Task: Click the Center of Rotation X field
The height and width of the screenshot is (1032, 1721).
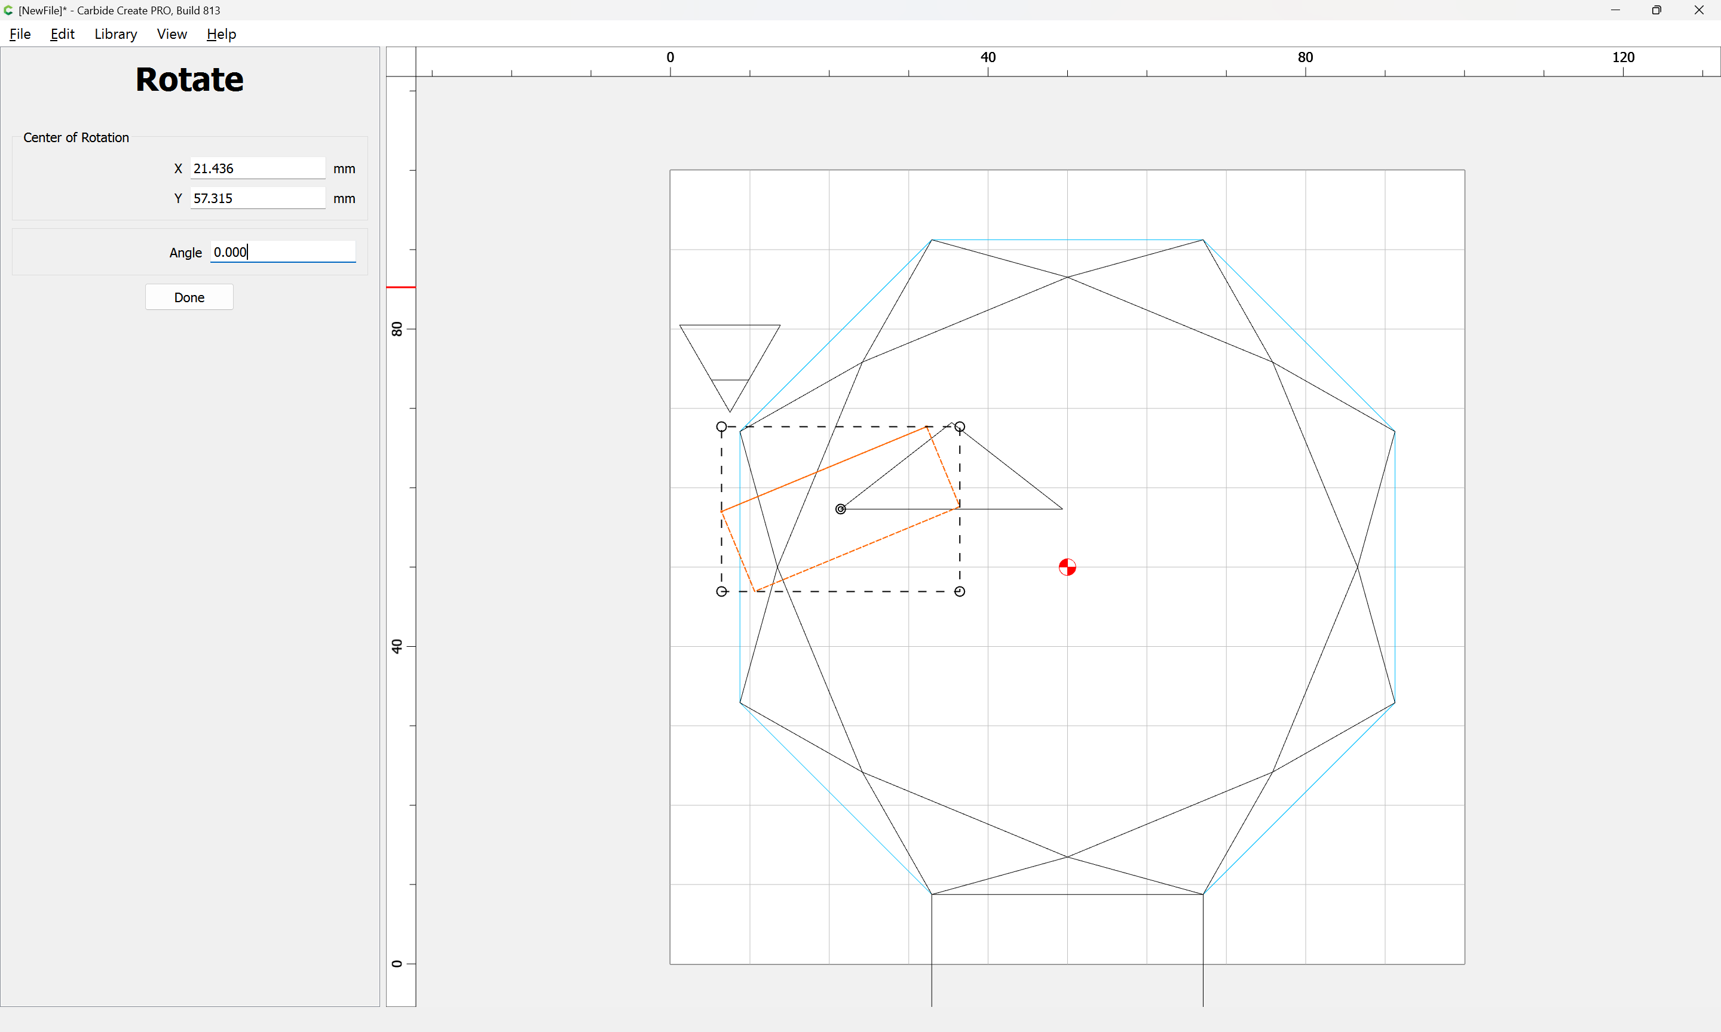Action: click(x=258, y=168)
